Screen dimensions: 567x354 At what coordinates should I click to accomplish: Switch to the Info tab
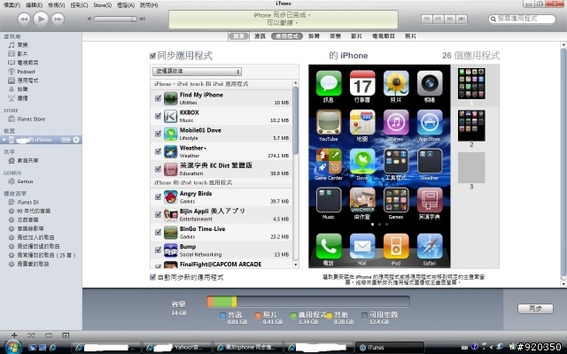point(260,36)
